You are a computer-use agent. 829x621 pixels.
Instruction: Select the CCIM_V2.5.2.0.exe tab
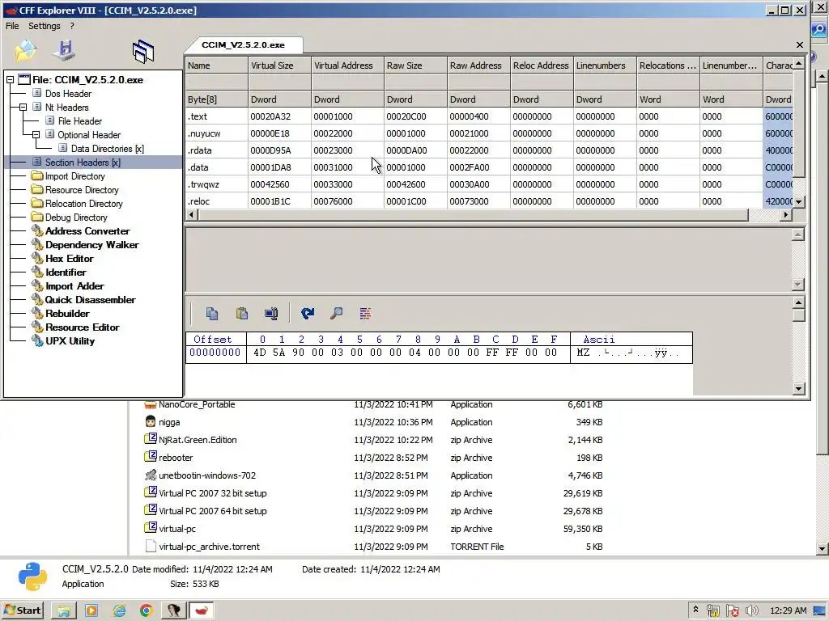(243, 45)
